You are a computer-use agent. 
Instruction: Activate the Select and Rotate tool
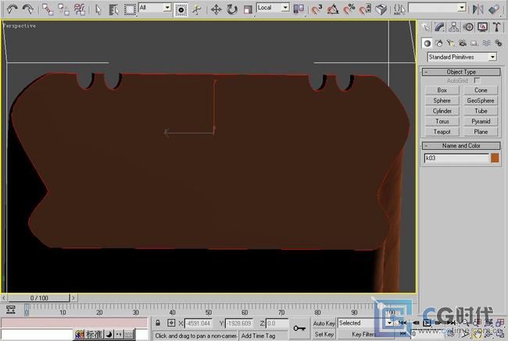232,9
